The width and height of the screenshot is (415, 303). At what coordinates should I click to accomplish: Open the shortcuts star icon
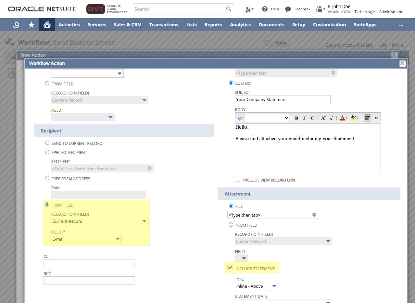point(31,25)
